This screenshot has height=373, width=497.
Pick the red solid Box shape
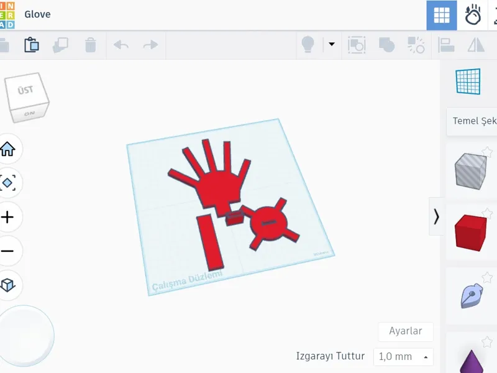tap(470, 233)
